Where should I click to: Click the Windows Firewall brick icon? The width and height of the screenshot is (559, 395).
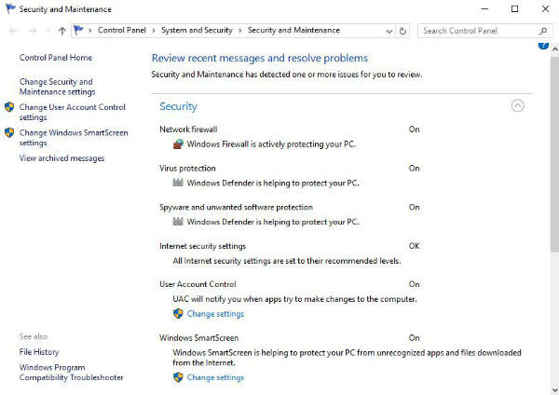click(x=178, y=144)
